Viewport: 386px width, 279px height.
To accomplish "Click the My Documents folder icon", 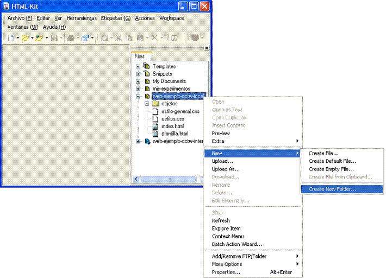I will (x=147, y=81).
